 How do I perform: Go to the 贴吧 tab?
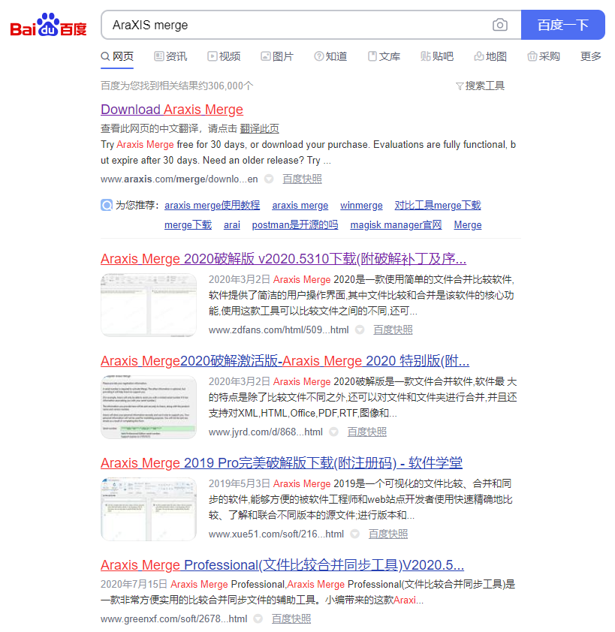[437, 56]
